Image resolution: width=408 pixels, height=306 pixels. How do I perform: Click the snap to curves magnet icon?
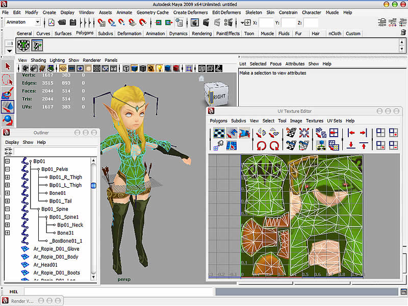point(112,22)
